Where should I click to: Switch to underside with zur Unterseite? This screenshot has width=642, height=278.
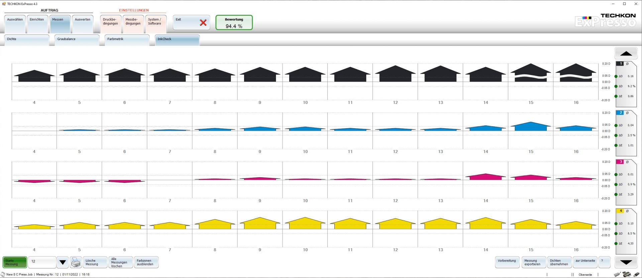coord(585,262)
